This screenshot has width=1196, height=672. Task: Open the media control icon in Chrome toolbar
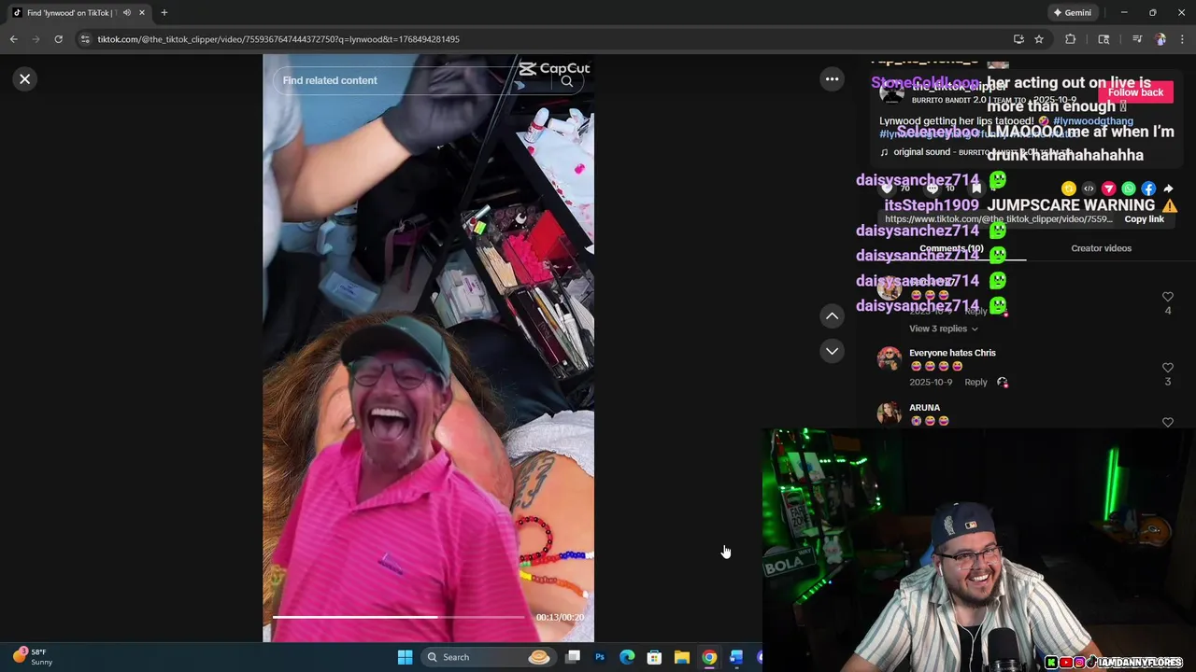click(1137, 39)
